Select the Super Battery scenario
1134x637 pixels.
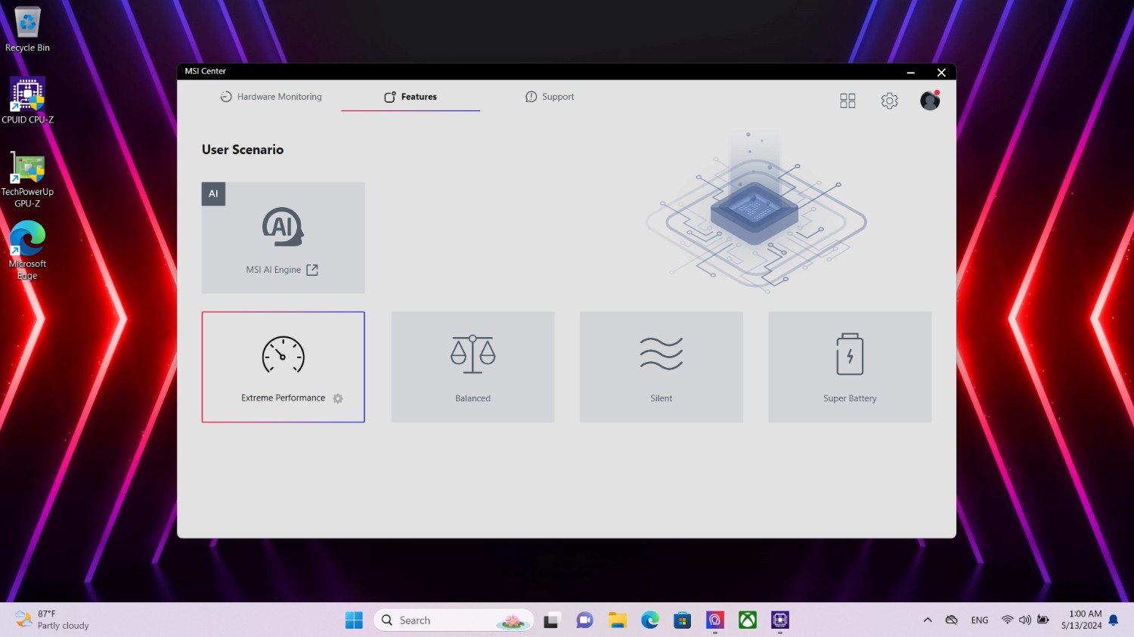[x=850, y=367]
